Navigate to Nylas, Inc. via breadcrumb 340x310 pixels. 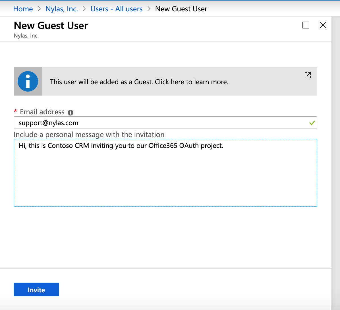point(61,9)
